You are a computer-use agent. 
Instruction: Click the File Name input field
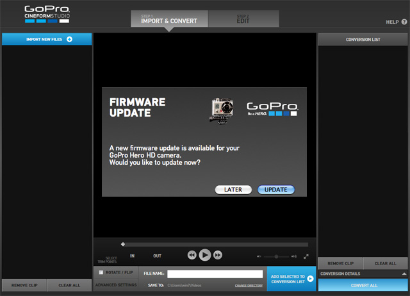[x=215, y=274]
